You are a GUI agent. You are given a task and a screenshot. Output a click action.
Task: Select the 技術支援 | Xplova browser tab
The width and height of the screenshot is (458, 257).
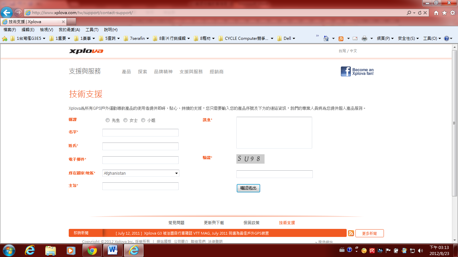[34, 22]
